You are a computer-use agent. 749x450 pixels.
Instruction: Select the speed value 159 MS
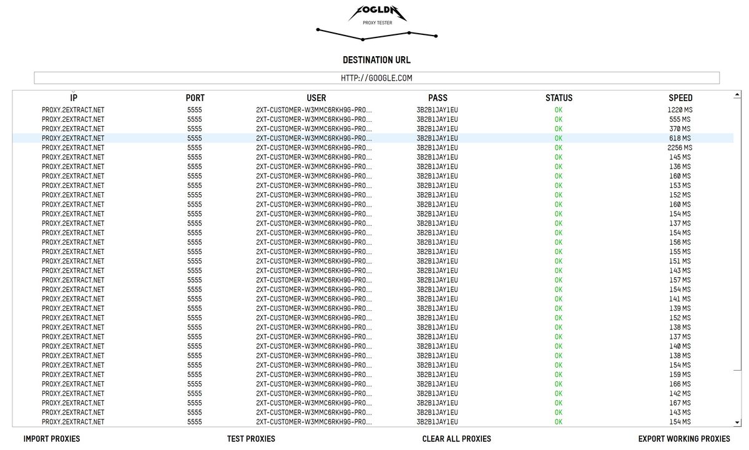tap(680, 374)
